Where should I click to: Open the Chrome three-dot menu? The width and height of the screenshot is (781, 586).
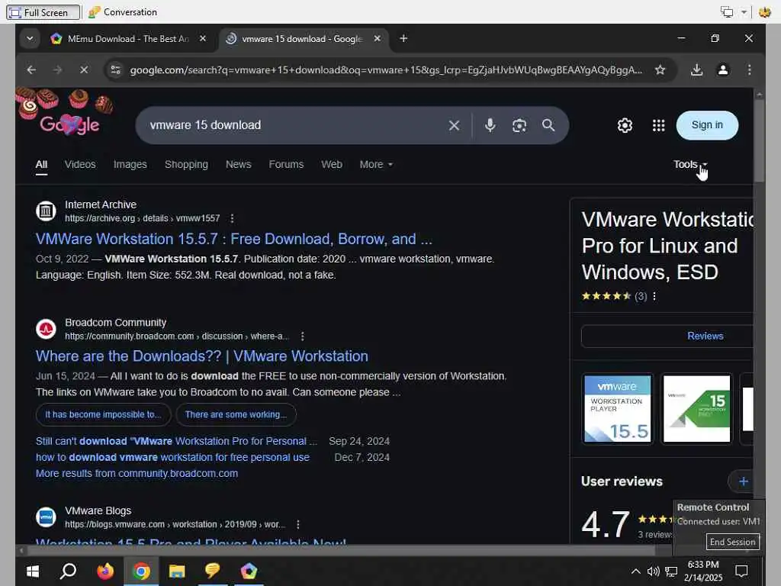(x=749, y=69)
